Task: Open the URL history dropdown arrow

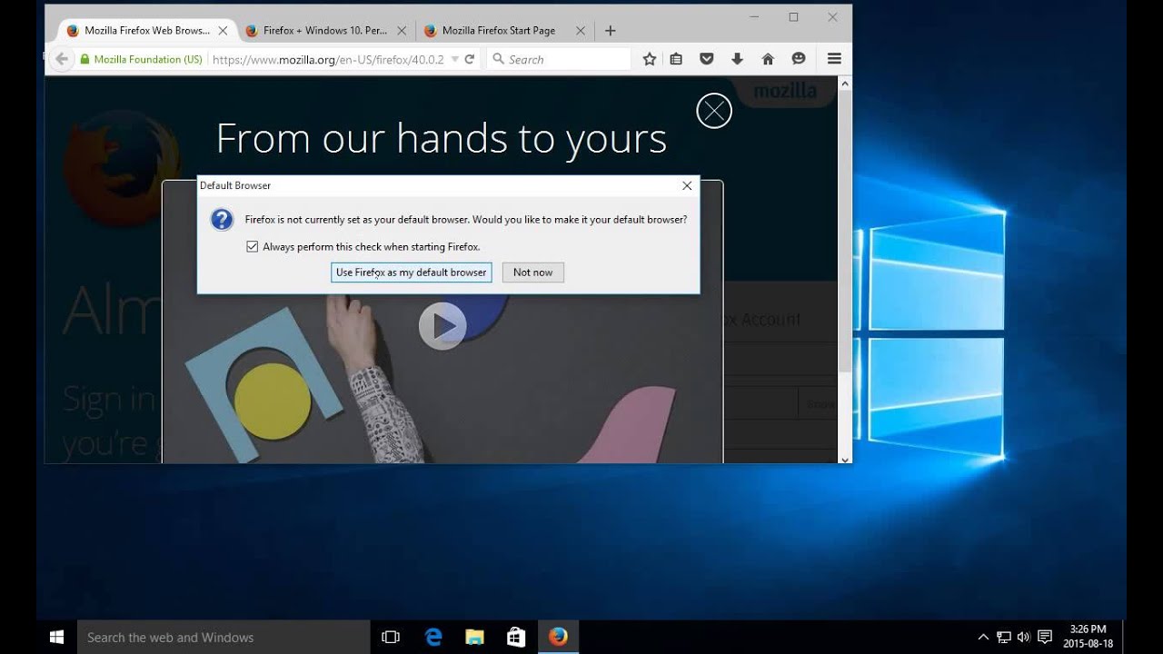Action: (x=455, y=59)
